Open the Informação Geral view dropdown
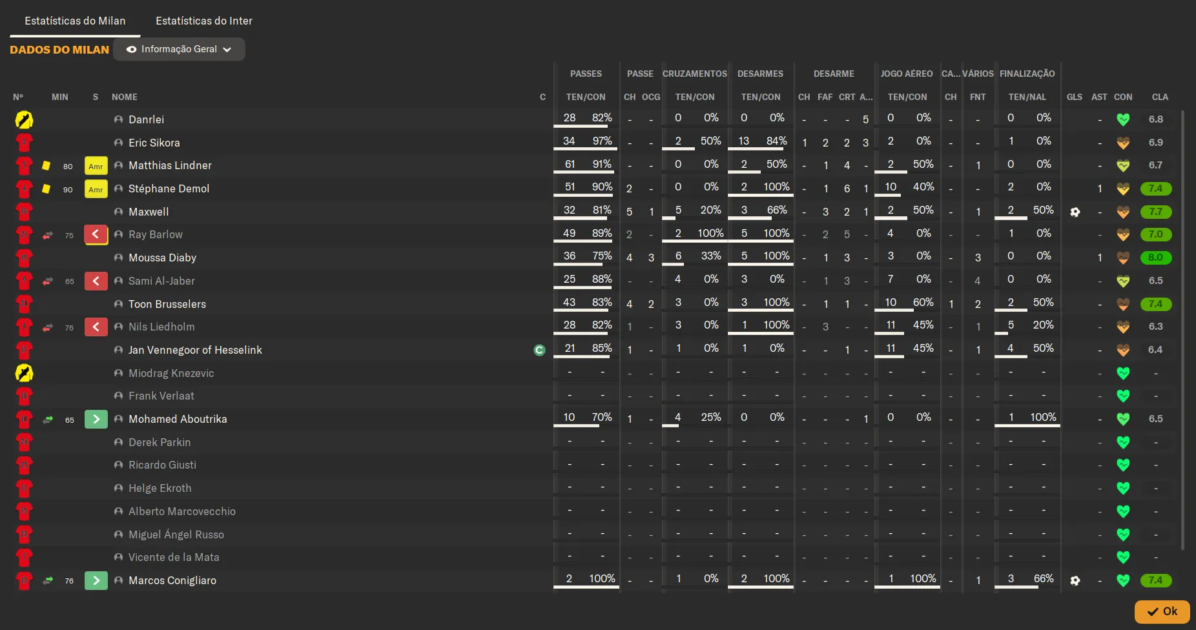Viewport: 1196px width, 630px height. tap(179, 49)
